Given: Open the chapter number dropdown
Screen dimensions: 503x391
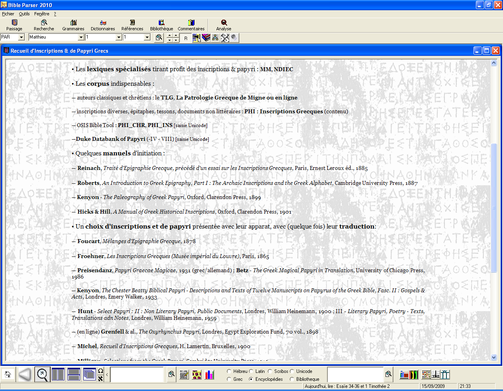Looking at the screenshot, I should tap(119, 37).
